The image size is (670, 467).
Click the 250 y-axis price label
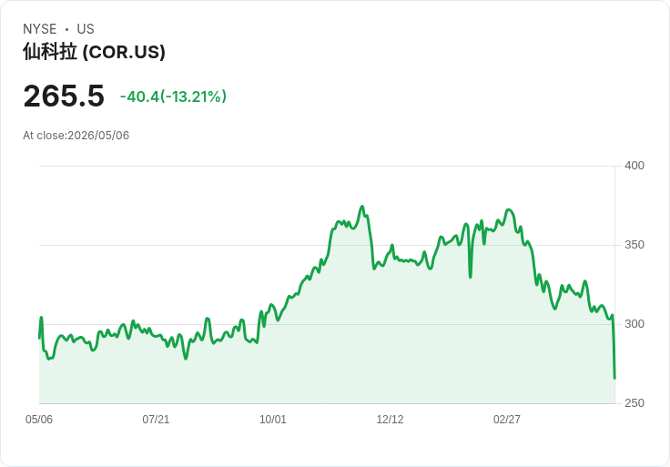(x=634, y=403)
